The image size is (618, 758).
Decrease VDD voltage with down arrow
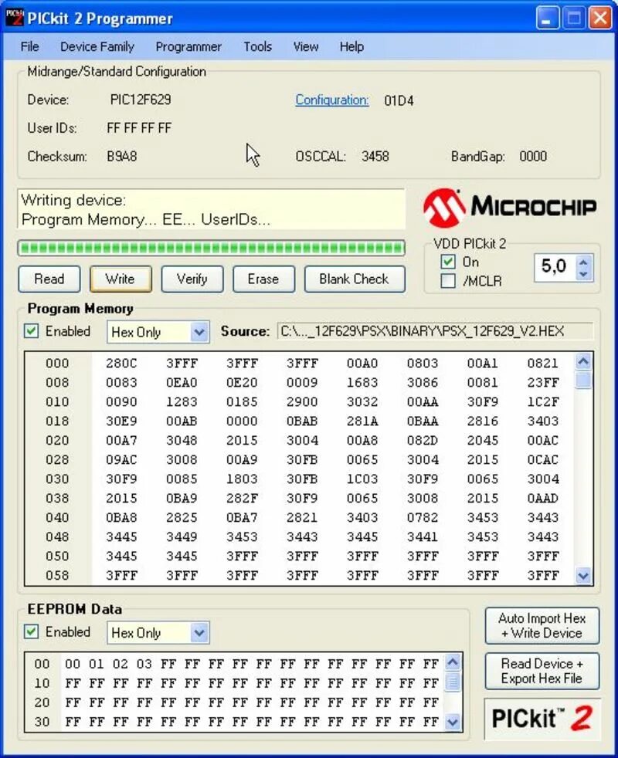tap(584, 274)
